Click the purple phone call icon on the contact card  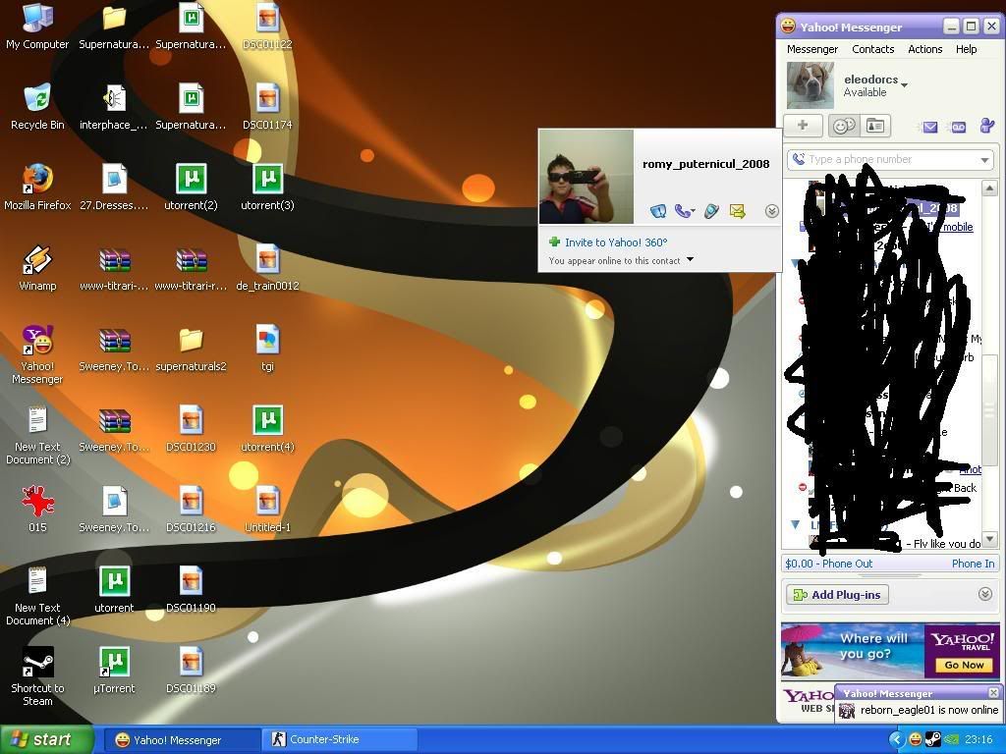[x=684, y=211]
